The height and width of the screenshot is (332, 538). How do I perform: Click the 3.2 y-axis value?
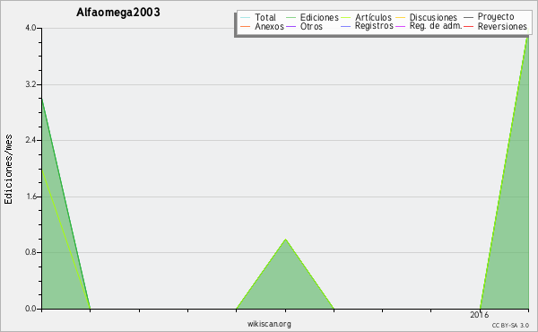(30, 84)
